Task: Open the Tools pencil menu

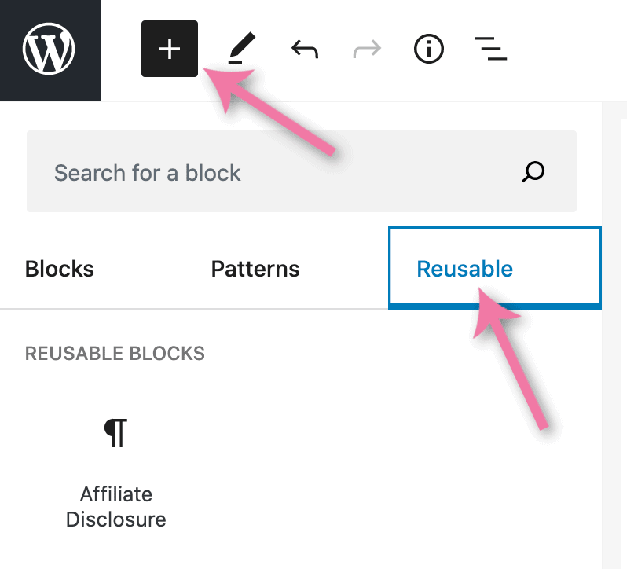Action: point(241,48)
